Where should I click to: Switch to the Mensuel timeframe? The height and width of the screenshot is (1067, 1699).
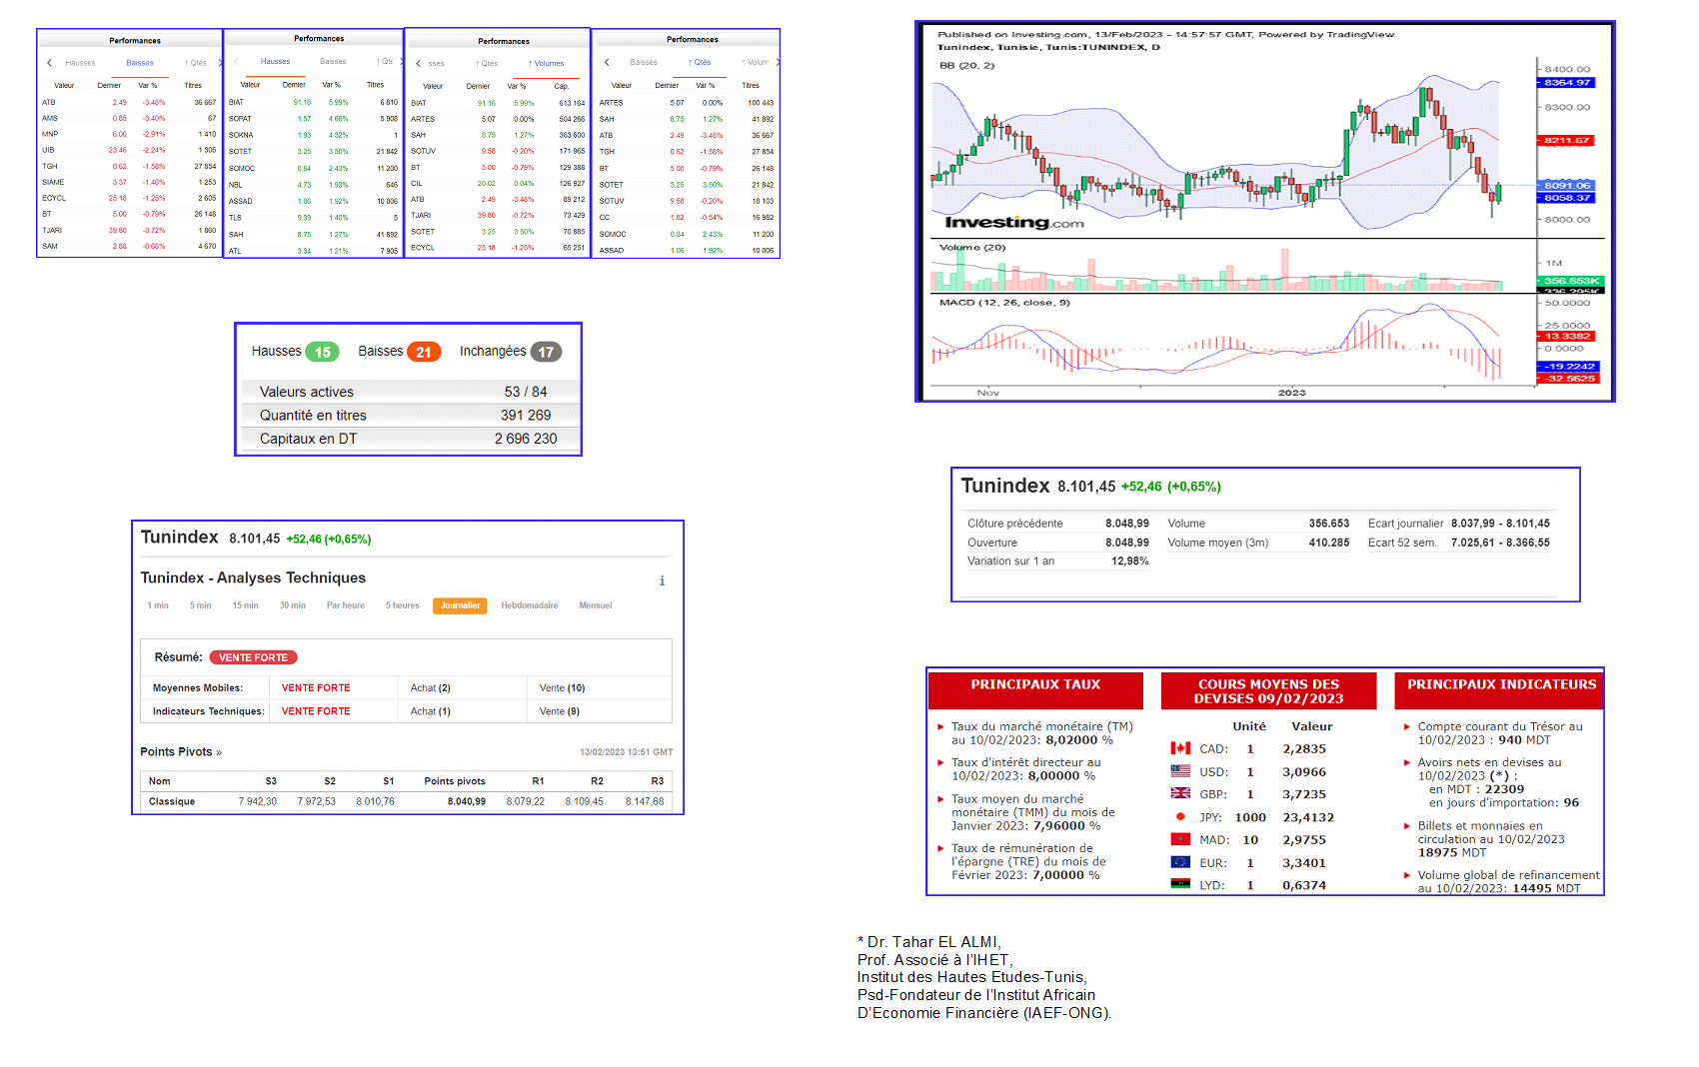coord(595,605)
